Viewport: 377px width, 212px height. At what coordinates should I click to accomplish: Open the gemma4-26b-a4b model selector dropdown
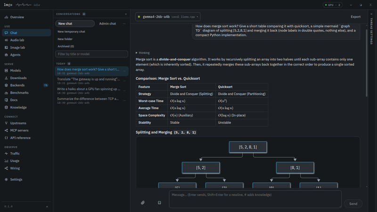(168, 17)
